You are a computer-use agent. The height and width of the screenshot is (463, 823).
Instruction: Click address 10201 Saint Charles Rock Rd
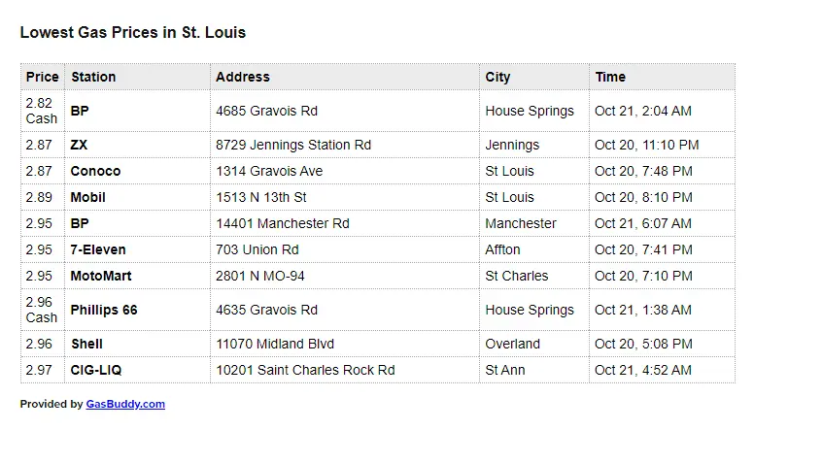pyautogui.click(x=305, y=370)
